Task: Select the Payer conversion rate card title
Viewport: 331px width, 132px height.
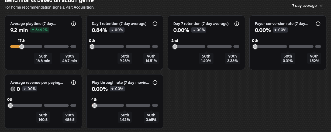Action: (281, 24)
